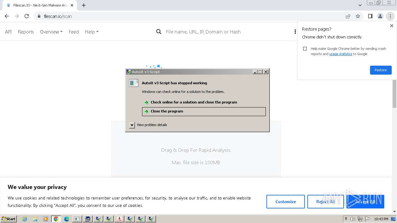Click the magnifier search icon on Filescan
This screenshot has width=397, height=223.
(159, 32)
